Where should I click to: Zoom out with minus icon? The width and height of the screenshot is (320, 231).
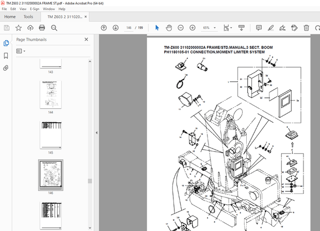(181, 28)
